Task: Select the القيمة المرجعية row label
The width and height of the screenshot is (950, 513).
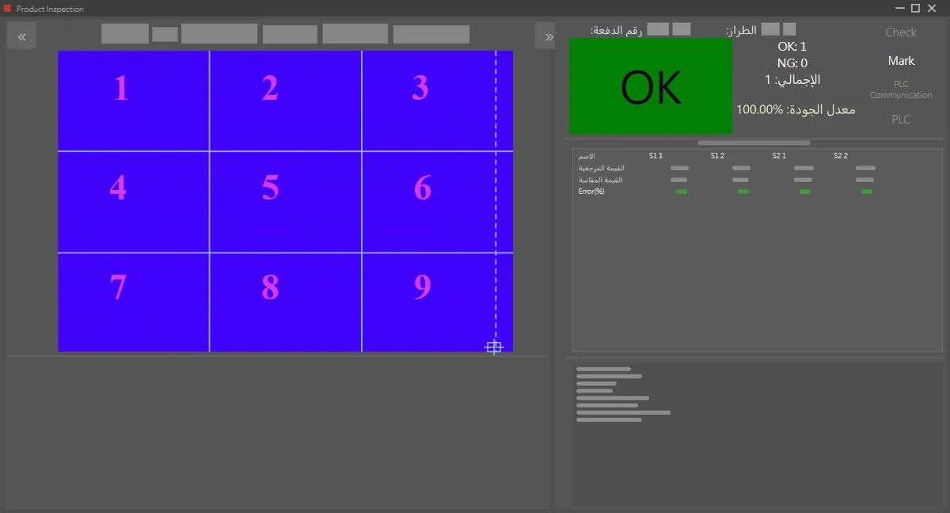Action: pos(601,168)
